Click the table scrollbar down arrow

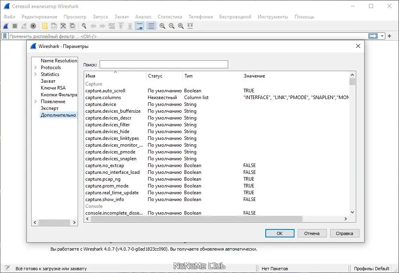coord(352,212)
